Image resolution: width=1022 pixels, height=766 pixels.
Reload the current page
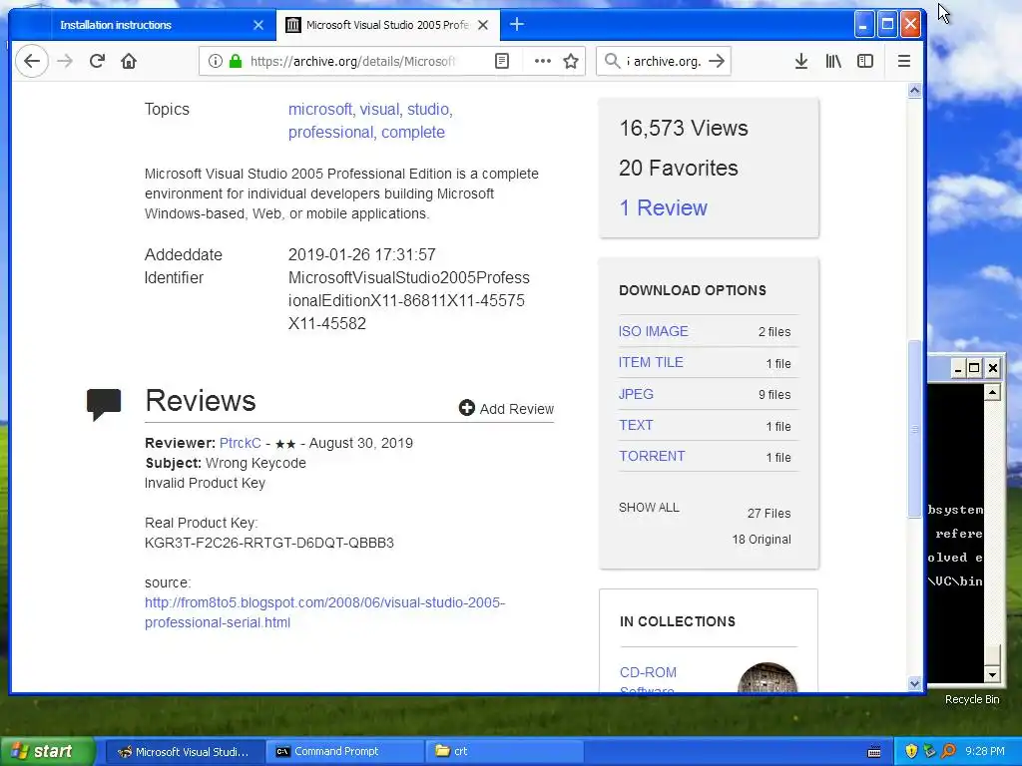click(x=97, y=61)
